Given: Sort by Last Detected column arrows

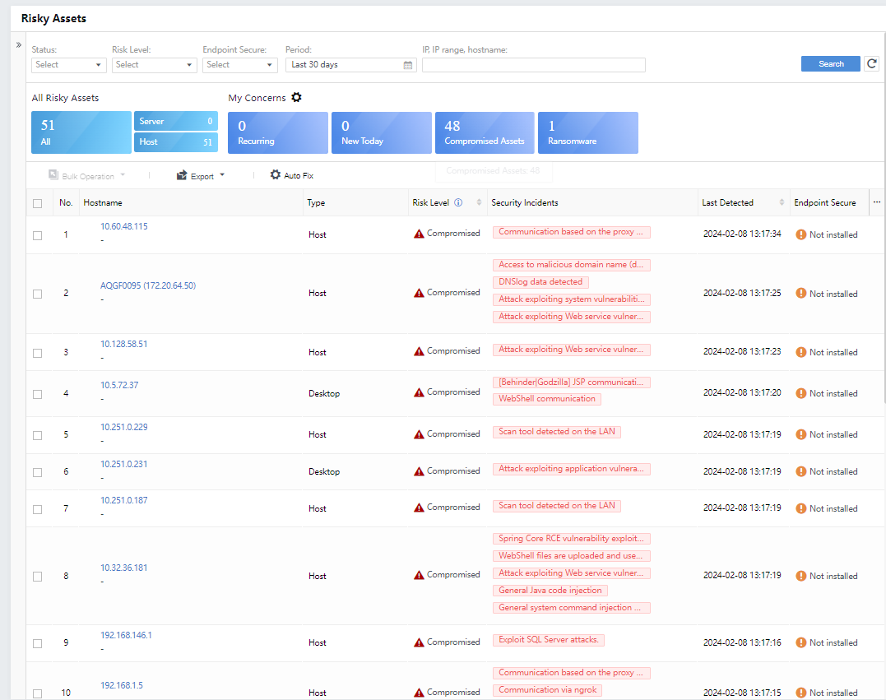Looking at the screenshot, I should [x=782, y=202].
